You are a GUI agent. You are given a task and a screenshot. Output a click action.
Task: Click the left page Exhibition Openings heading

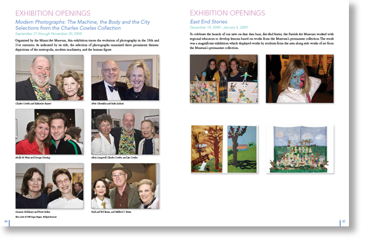pyautogui.click(x=53, y=13)
